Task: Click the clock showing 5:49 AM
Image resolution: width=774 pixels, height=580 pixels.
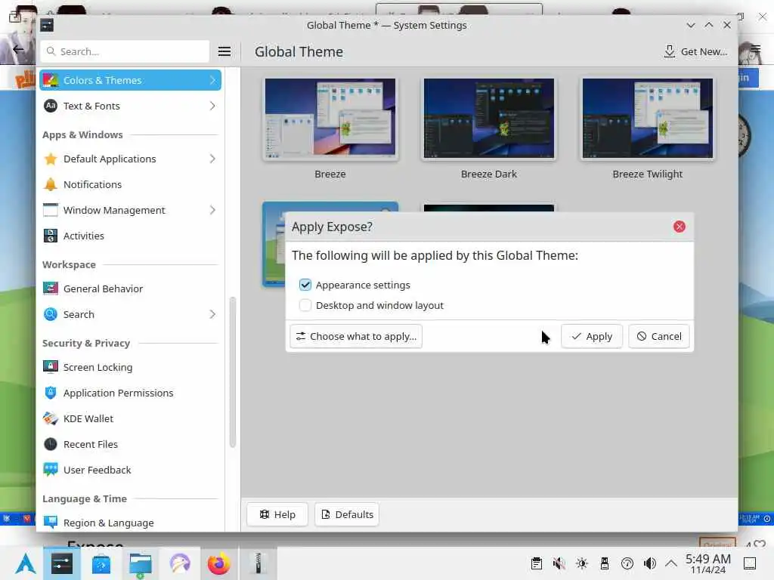Action: (x=708, y=563)
